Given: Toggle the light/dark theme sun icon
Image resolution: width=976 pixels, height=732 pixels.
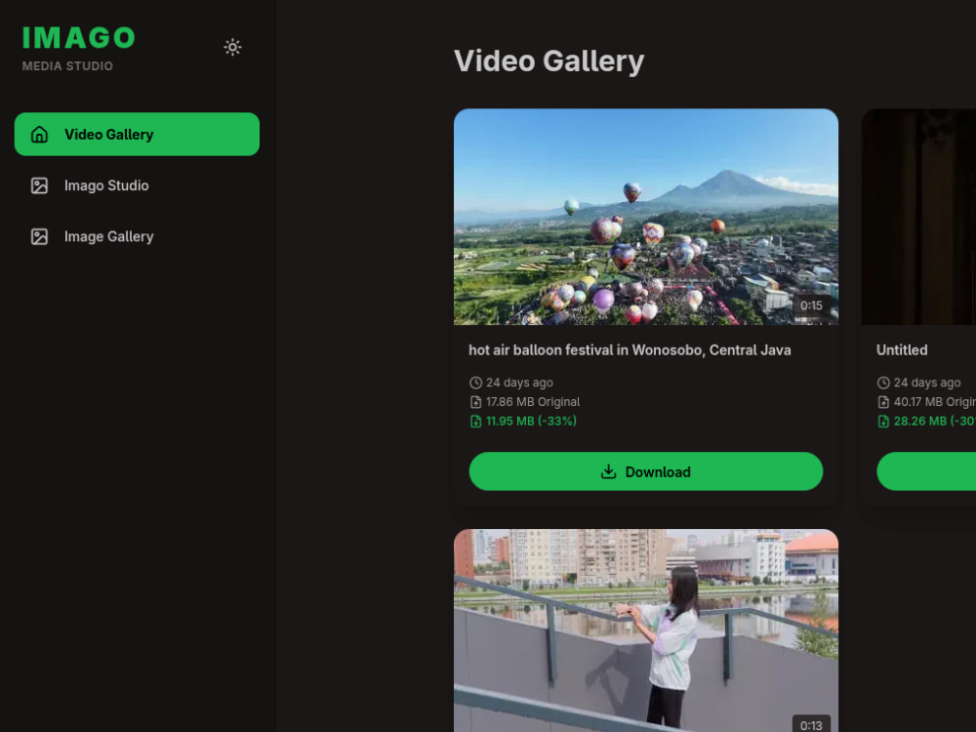Looking at the screenshot, I should [x=232, y=47].
